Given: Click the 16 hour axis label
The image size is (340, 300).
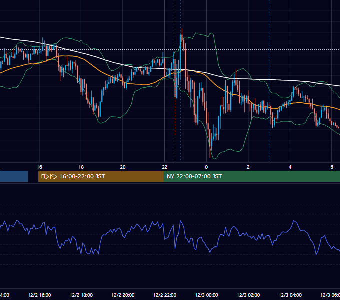Looking at the screenshot, I should [x=39, y=167].
